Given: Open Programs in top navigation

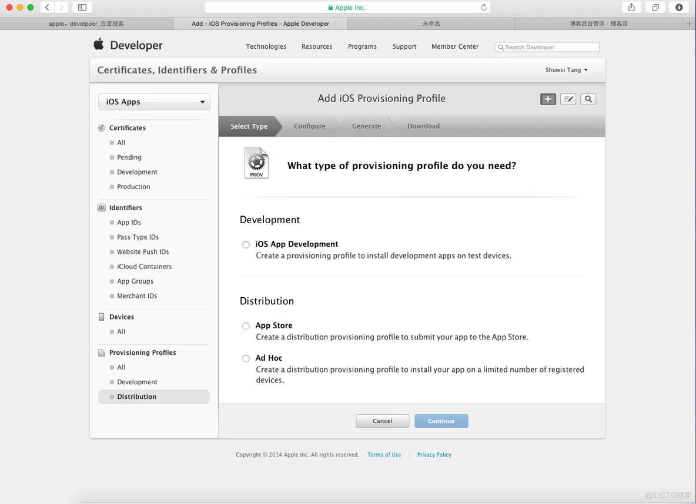Looking at the screenshot, I should [362, 46].
